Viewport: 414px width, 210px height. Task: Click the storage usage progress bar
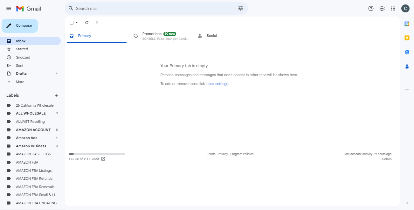tap(97, 154)
